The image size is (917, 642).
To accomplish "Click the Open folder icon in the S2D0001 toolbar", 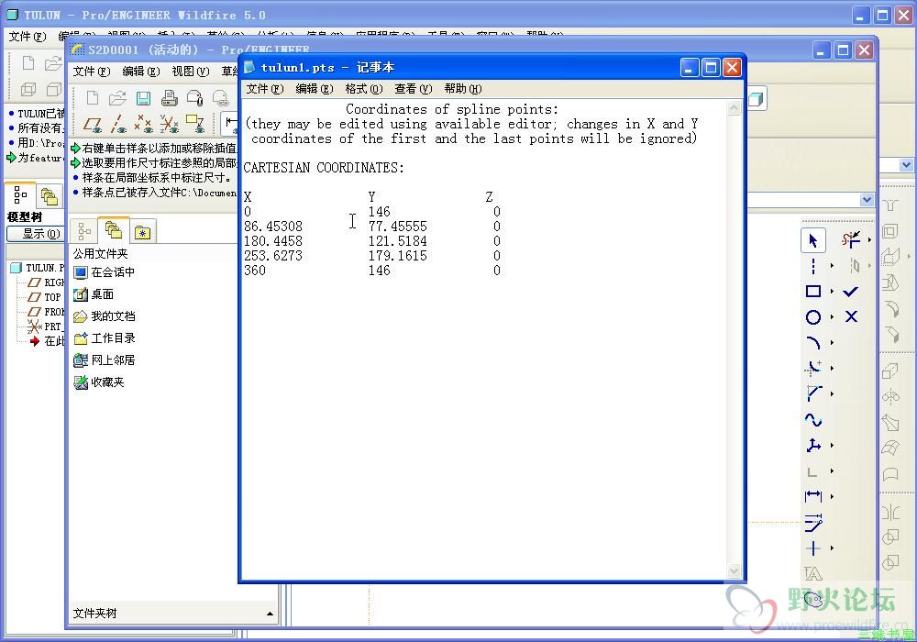I will click(117, 98).
